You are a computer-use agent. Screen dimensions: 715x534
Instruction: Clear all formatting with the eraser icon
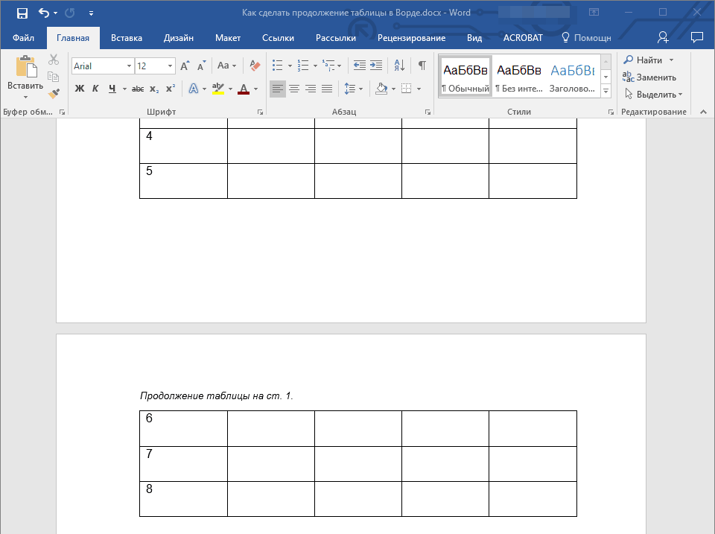tap(255, 66)
